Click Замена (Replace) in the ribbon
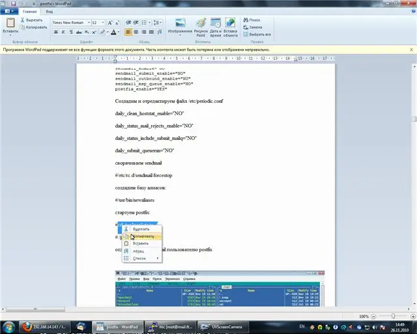The width and height of the screenshot is (417, 334). [x=253, y=27]
